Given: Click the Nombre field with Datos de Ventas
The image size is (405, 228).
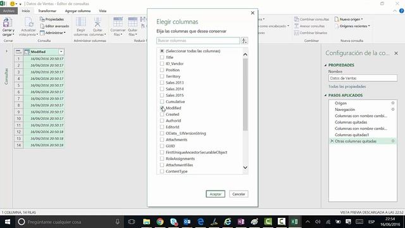Looking at the screenshot, I should [363, 78].
